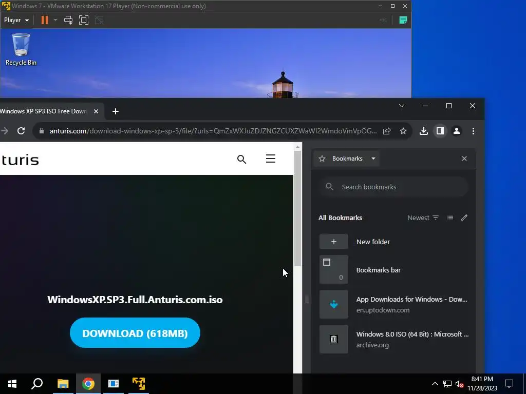
Task: Close the Windows XP SP3 ISO tab
Action: coord(96,111)
